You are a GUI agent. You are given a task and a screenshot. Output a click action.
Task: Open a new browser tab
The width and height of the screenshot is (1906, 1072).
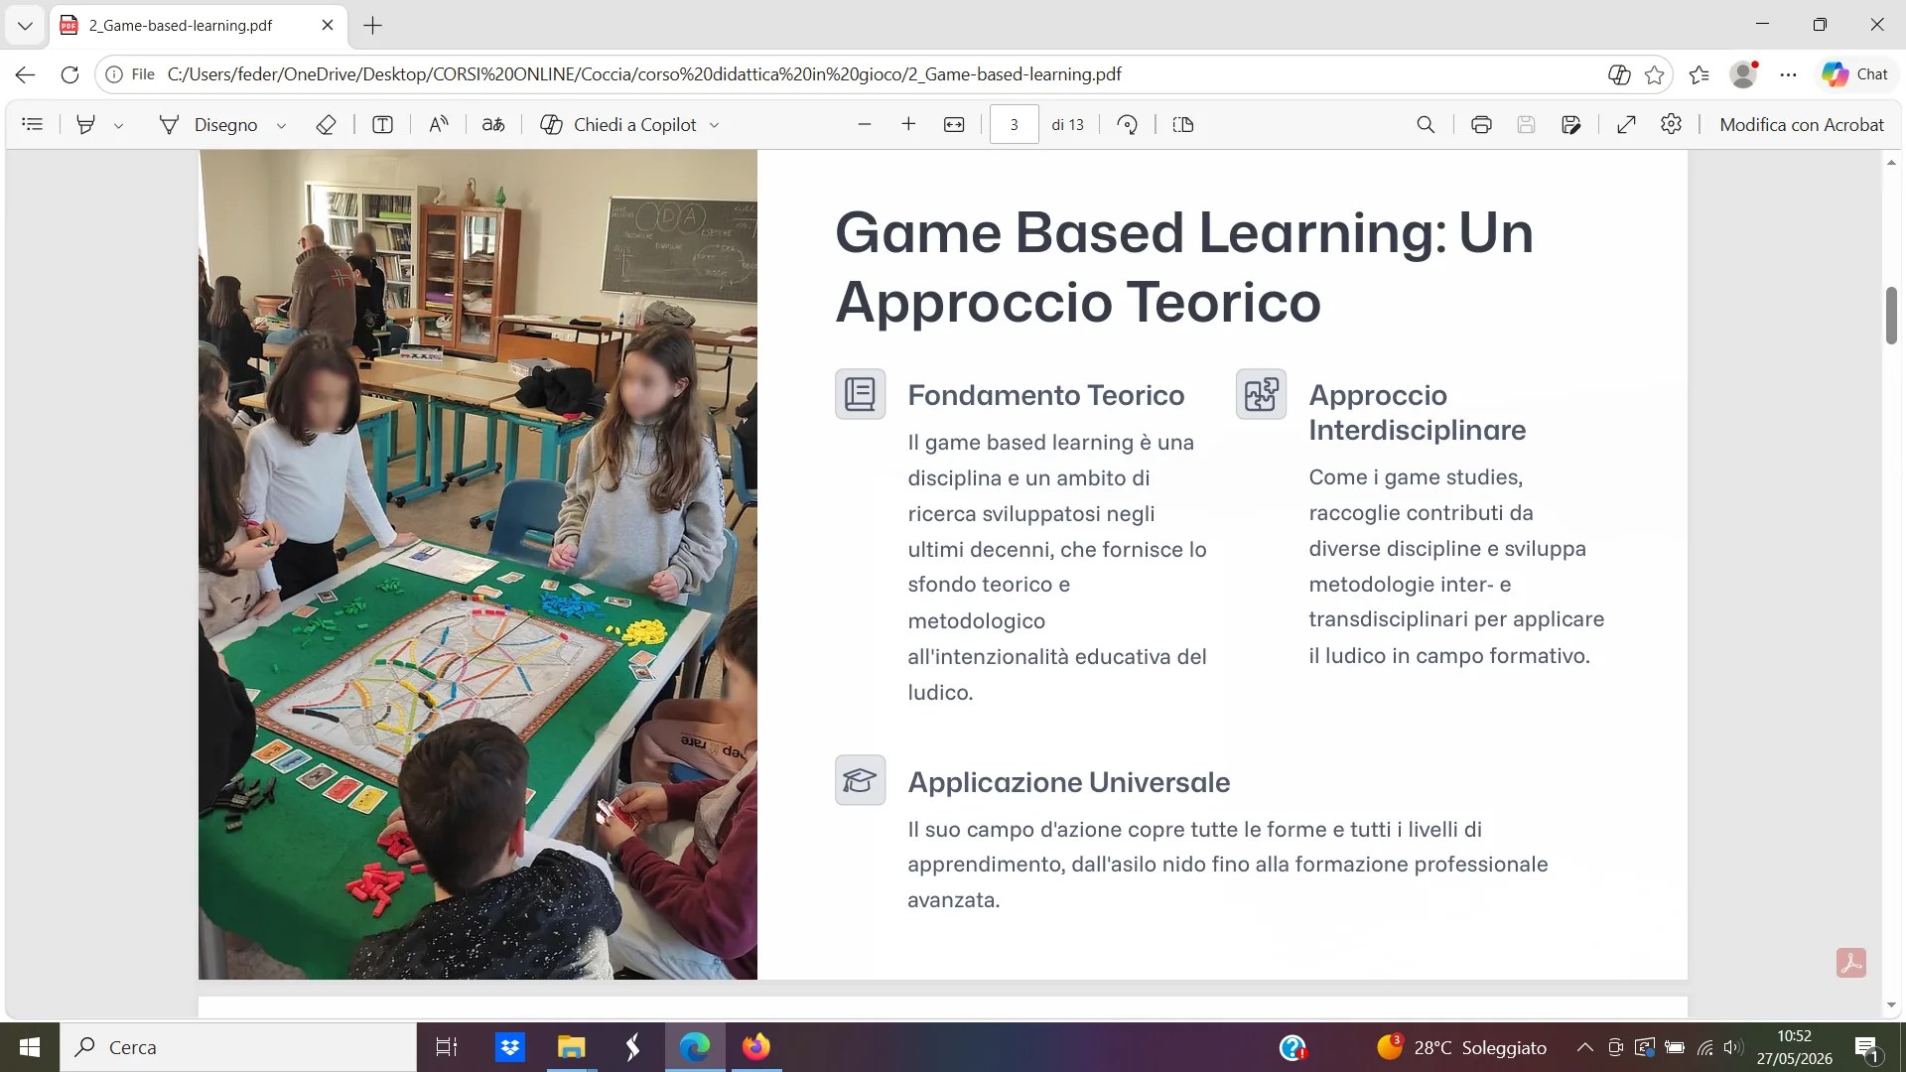pyautogui.click(x=373, y=26)
